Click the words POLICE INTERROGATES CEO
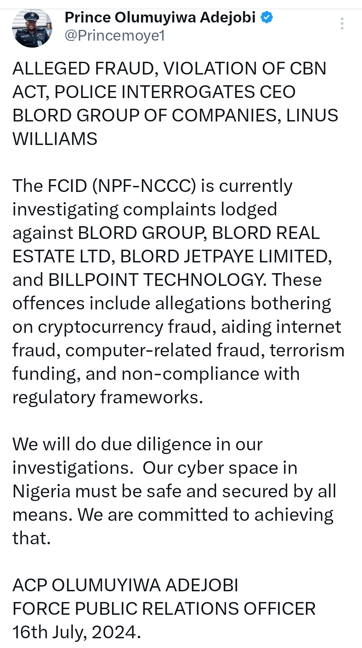 (x=175, y=92)
